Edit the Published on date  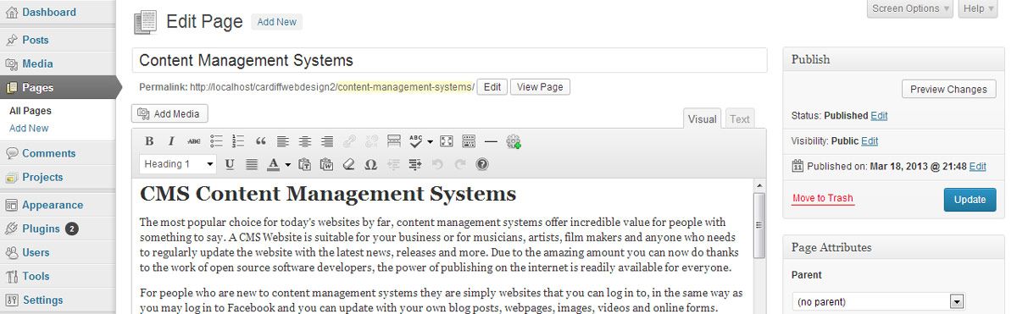977,167
